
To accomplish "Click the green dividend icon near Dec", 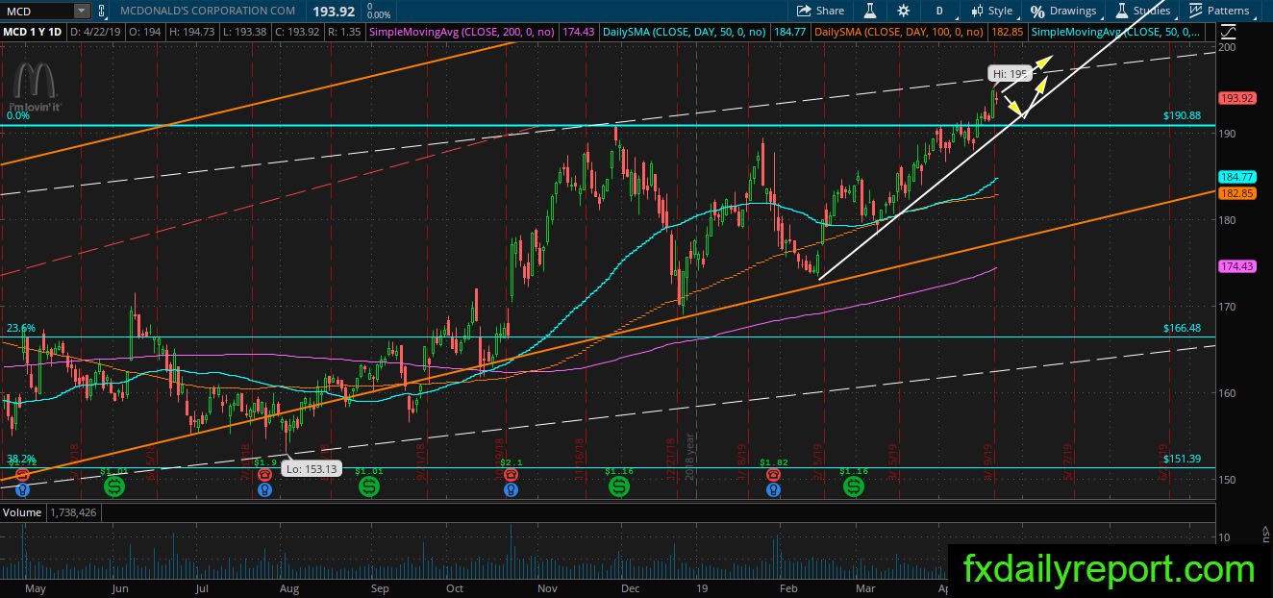I will coord(619,487).
